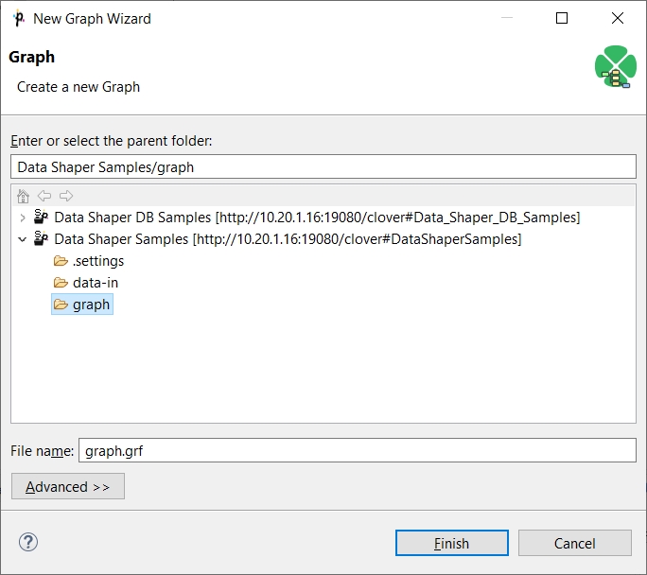This screenshot has width=647, height=575.
Task: Click the data-in folder icon
Action: [61, 283]
